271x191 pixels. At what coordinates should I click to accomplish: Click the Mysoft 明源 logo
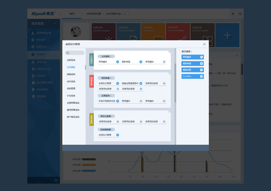[x=43, y=14]
